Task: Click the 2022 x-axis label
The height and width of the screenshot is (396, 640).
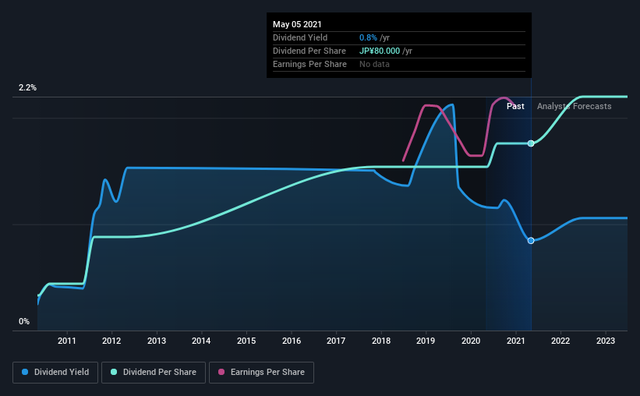Action: [560, 341]
